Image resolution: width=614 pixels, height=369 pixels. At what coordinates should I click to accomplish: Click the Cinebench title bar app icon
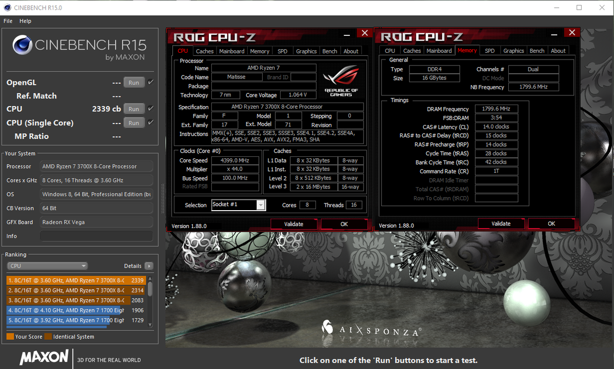7,8
